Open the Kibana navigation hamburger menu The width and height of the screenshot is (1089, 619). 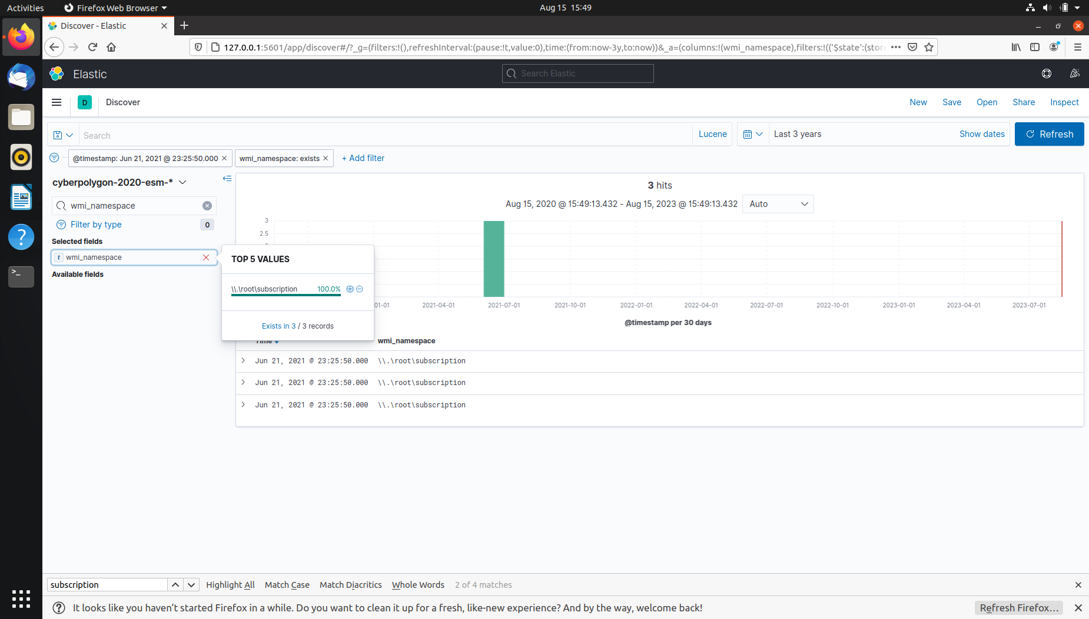tap(57, 102)
